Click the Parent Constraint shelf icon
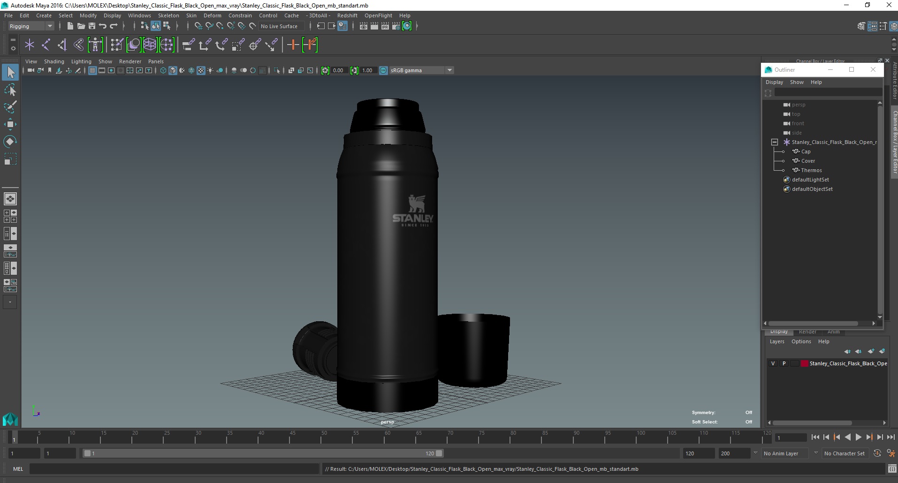This screenshot has width=898, height=483. [188, 45]
